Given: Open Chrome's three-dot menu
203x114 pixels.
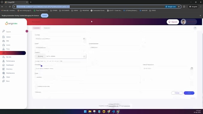Looking at the screenshot, I should point(201,7).
